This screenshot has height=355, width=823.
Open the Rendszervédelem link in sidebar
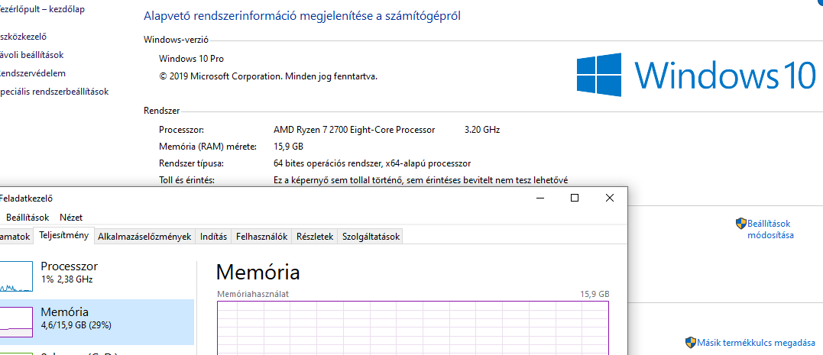pos(33,73)
